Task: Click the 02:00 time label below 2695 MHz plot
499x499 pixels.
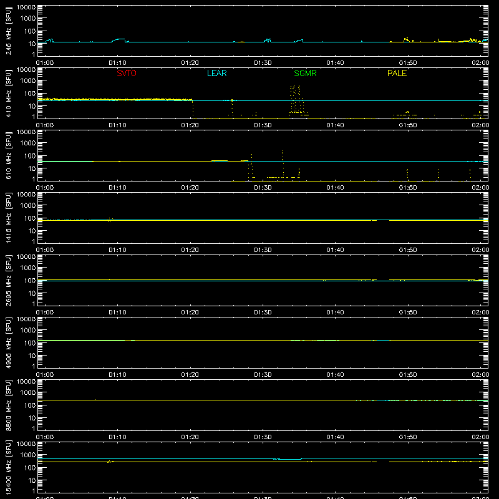Action: click(480, 312)
